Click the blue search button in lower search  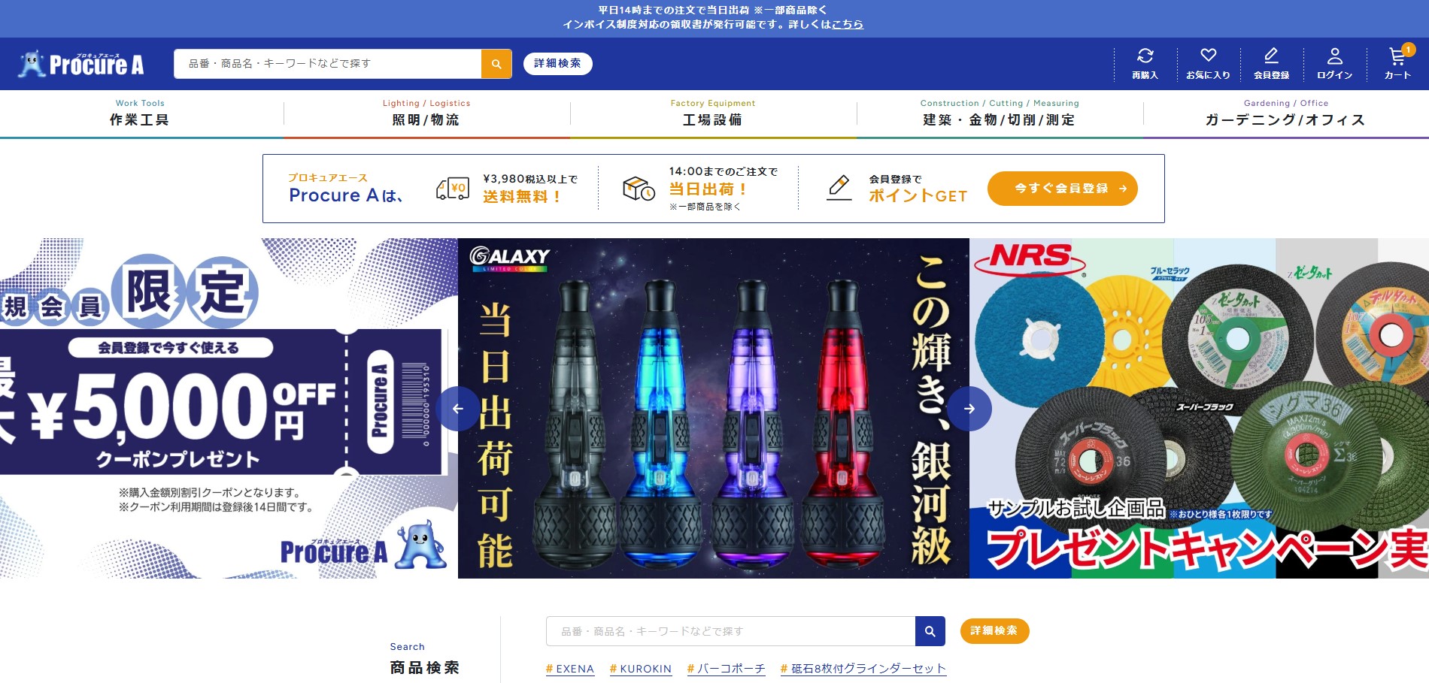930,631
